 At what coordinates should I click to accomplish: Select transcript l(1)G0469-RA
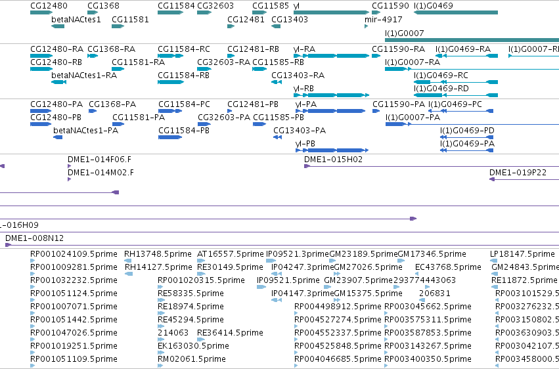466,56
